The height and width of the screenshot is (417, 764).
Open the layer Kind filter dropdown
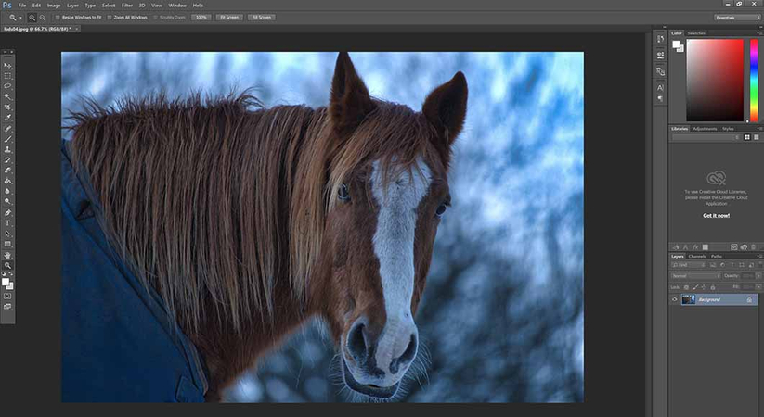688,265
